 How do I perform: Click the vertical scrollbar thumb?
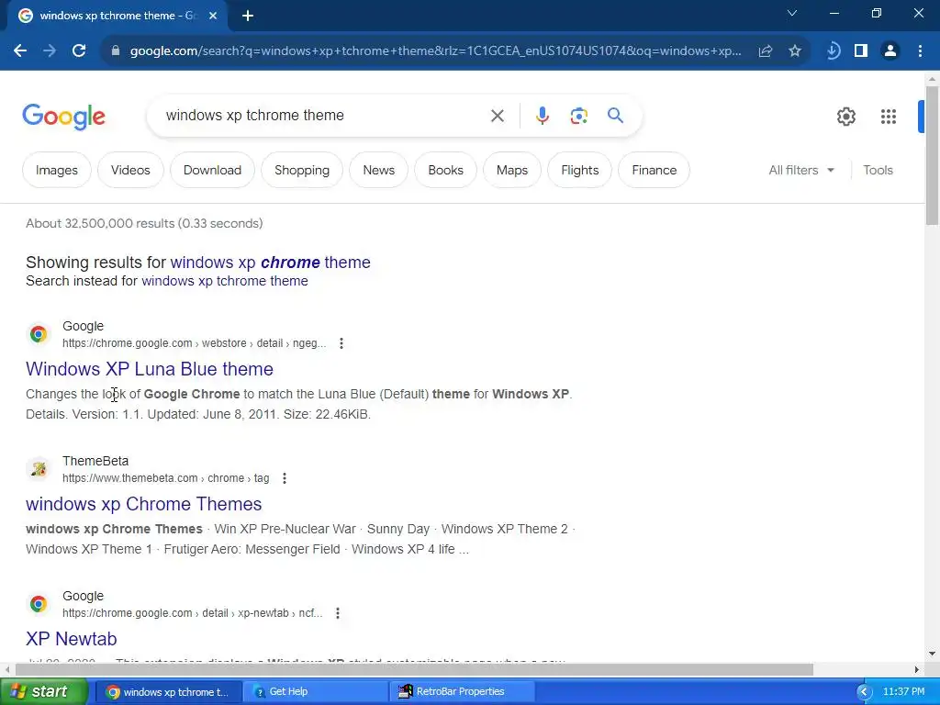coord(932,156)
